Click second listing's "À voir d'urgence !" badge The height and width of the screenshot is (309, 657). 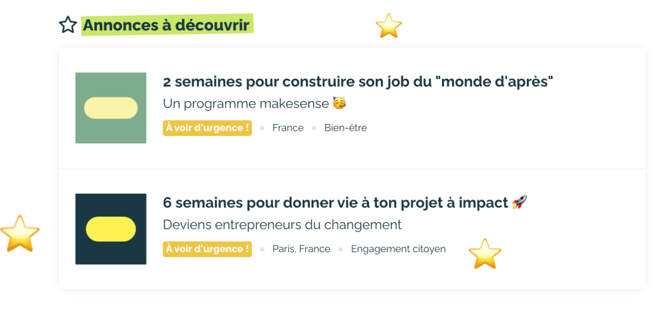click(x=208, y=249)
